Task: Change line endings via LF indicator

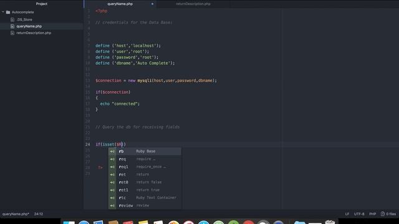Action: [x=347, y=214]
